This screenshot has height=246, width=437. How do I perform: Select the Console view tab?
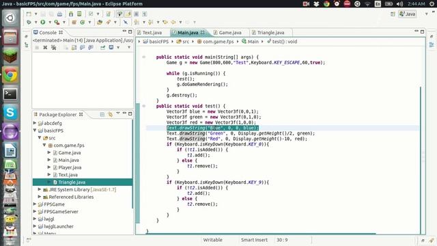point(48,33)
